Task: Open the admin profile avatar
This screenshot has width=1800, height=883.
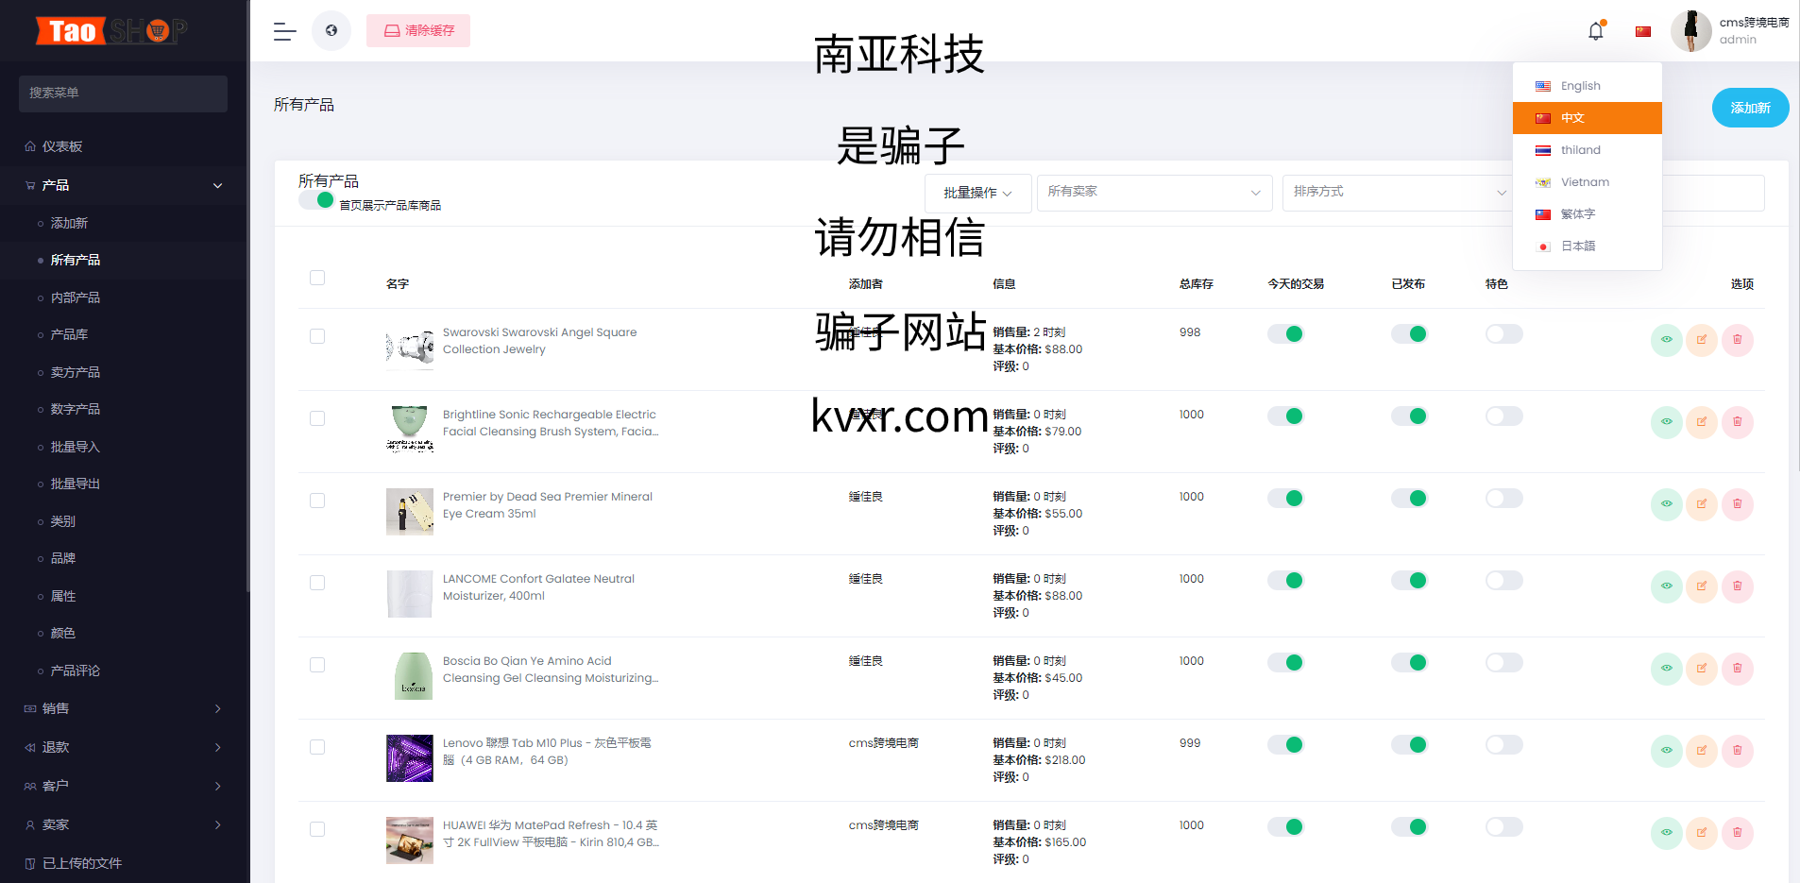Action: (1690, 31)
